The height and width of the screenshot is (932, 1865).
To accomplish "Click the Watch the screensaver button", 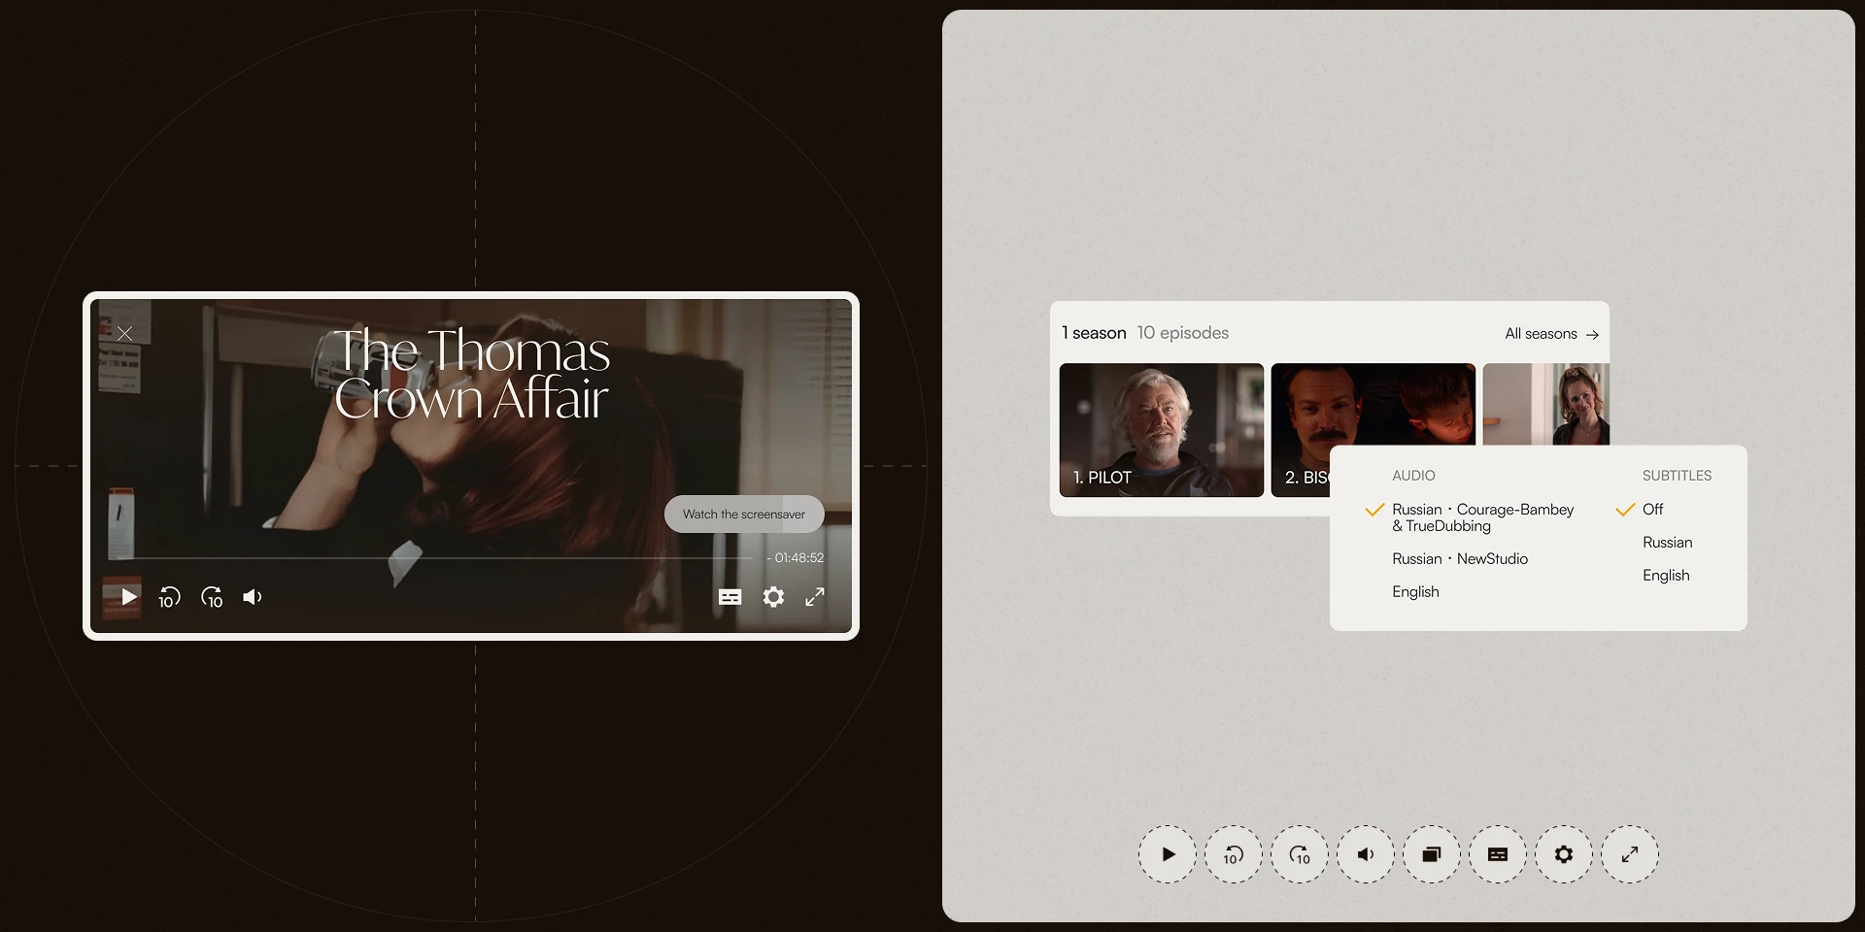I will (x=744, y=515).
